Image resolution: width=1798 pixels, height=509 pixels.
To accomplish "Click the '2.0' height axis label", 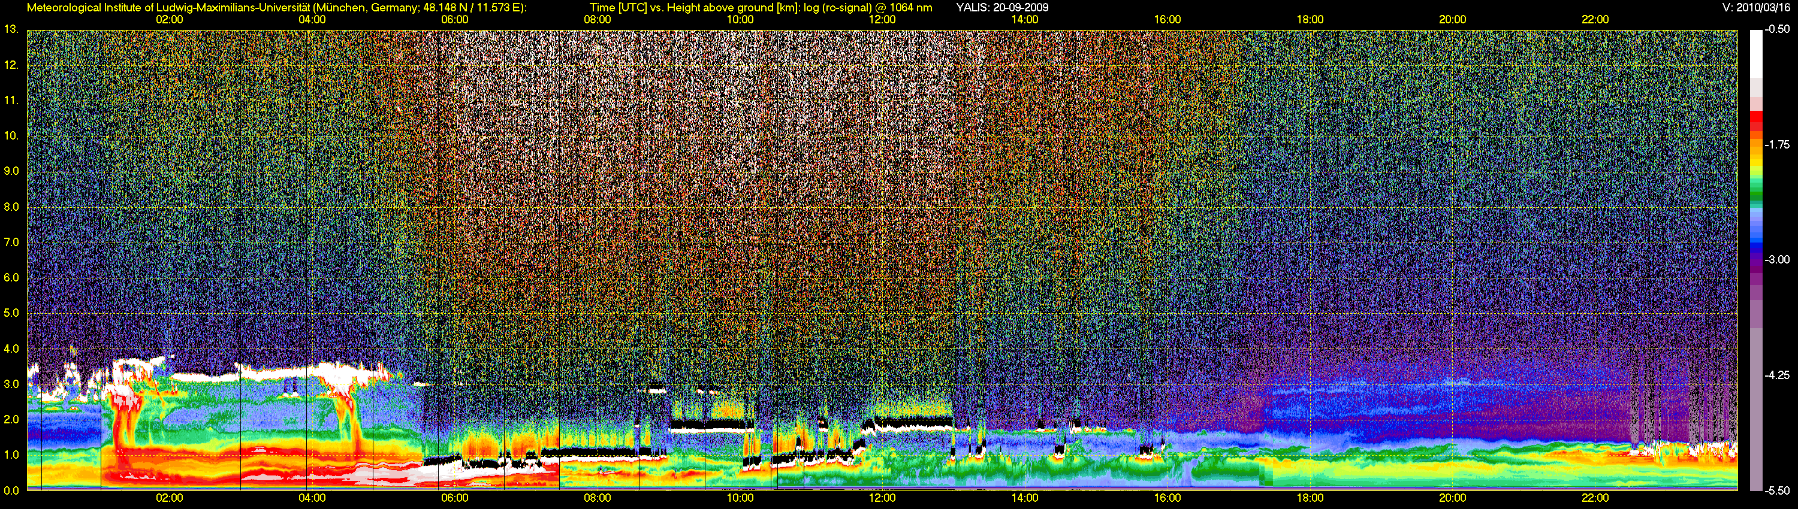I will pyautogui.click(x=11, y=419).
